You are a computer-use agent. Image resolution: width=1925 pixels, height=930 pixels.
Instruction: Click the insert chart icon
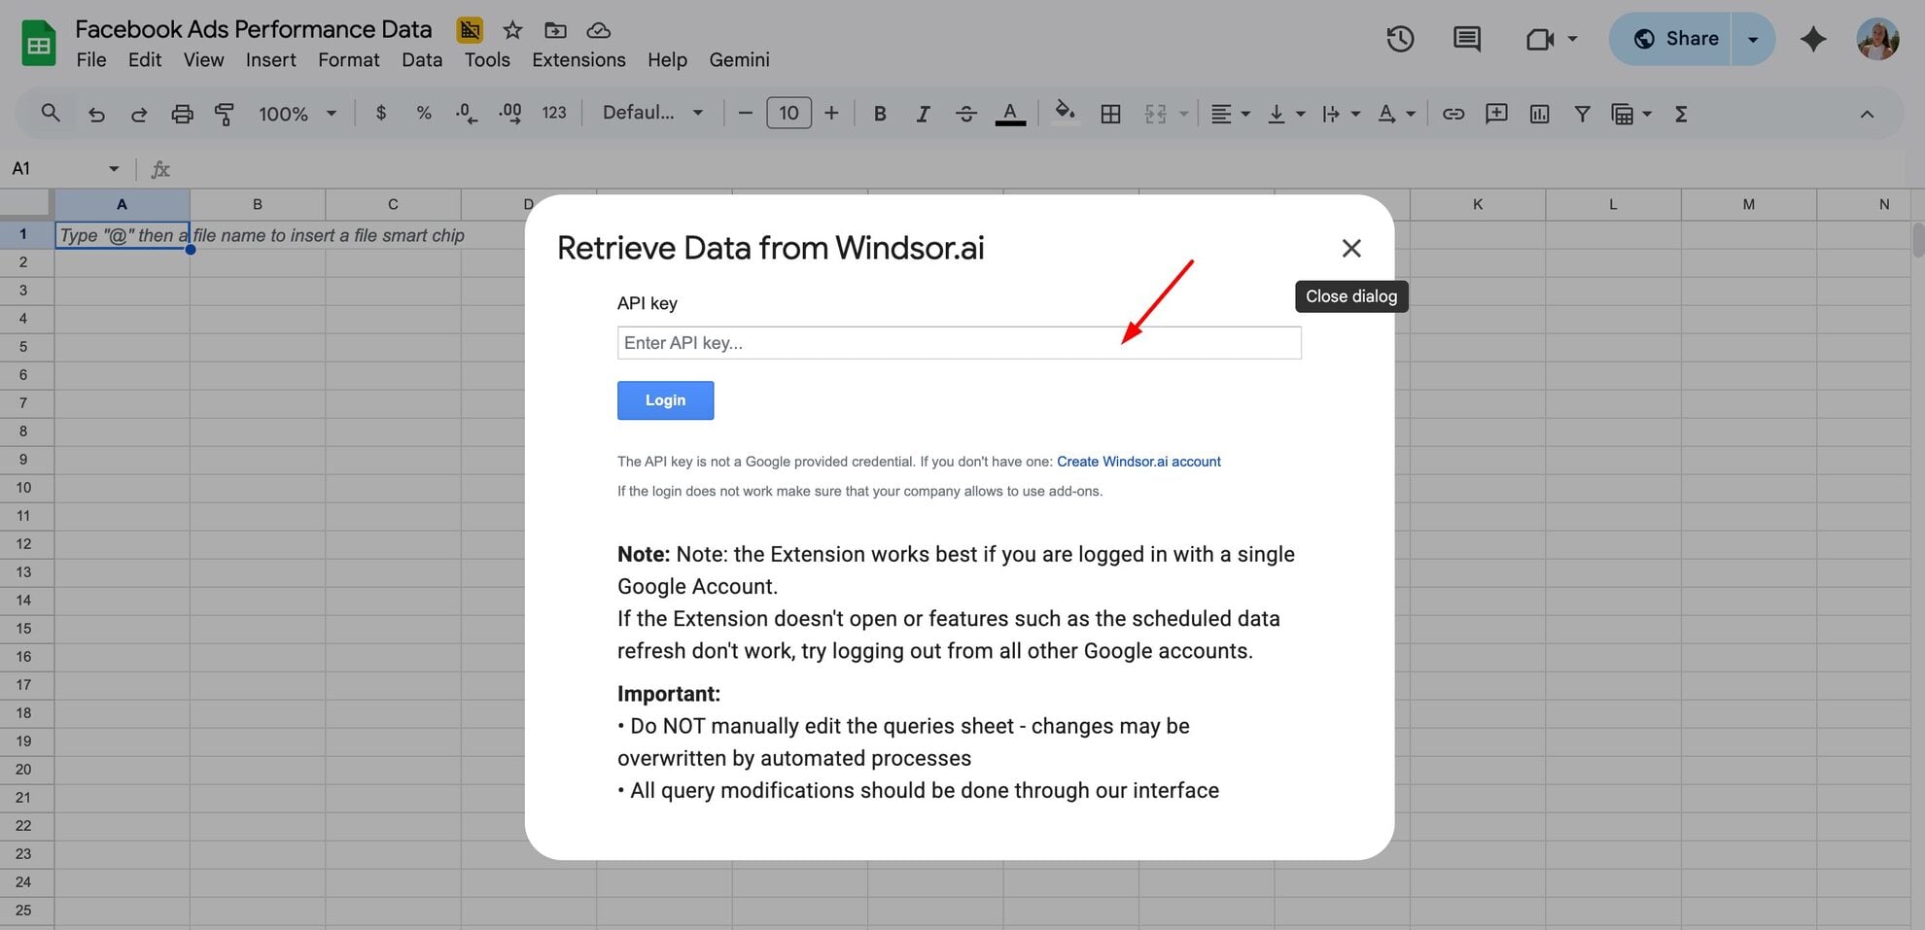[x=1538, y=114]
